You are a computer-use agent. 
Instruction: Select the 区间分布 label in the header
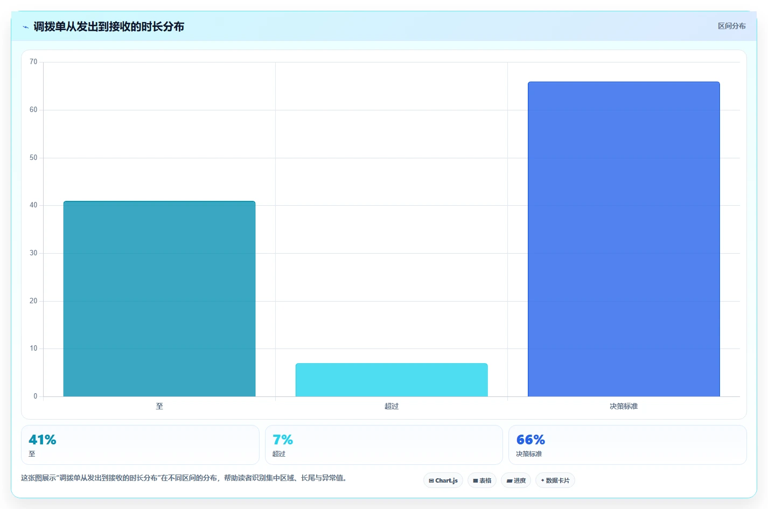pos(731,26)
